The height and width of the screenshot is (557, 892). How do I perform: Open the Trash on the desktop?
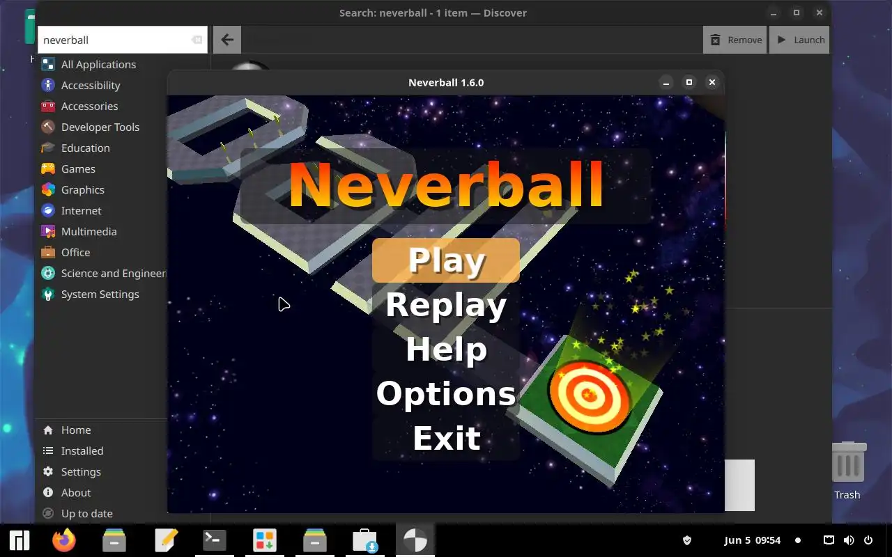(x=848, y=471)
